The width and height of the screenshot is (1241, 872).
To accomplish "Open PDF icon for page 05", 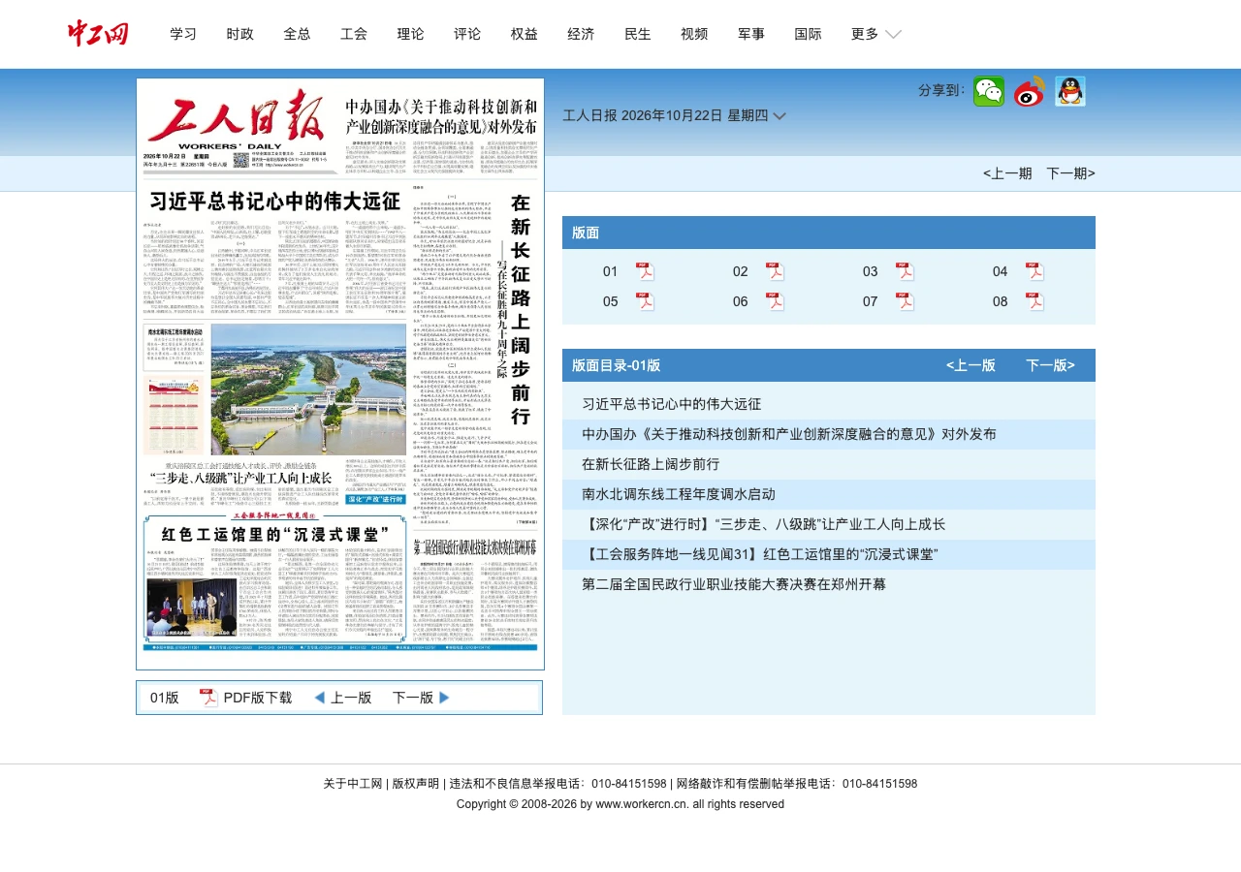I will click(x=645, y=301).
